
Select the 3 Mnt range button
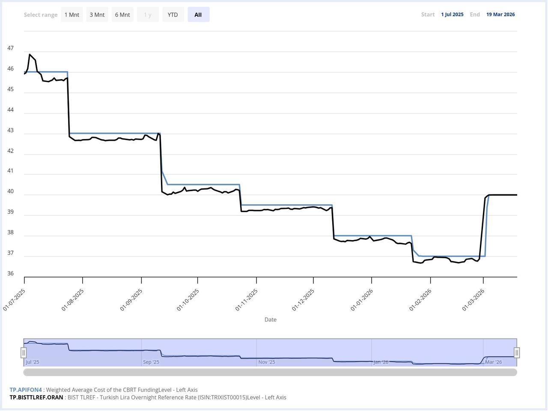[x=97, y=14]
